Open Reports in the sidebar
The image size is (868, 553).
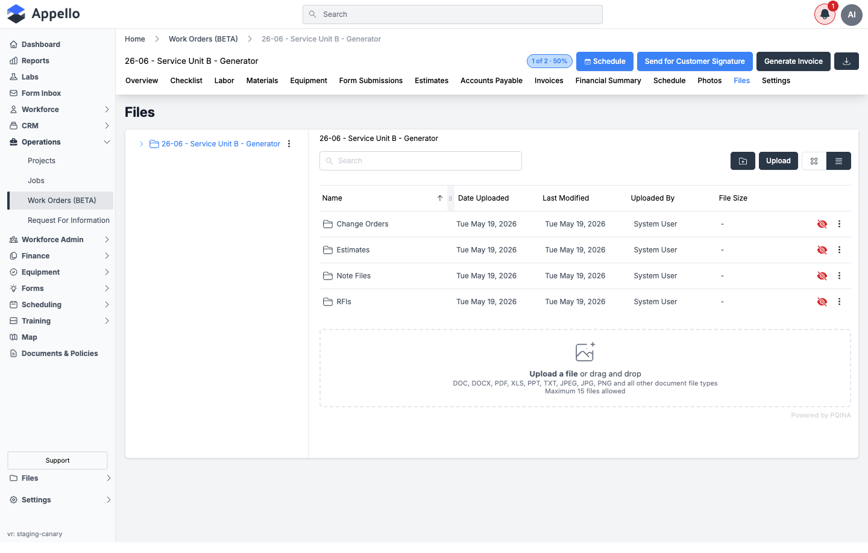point(36,61)
